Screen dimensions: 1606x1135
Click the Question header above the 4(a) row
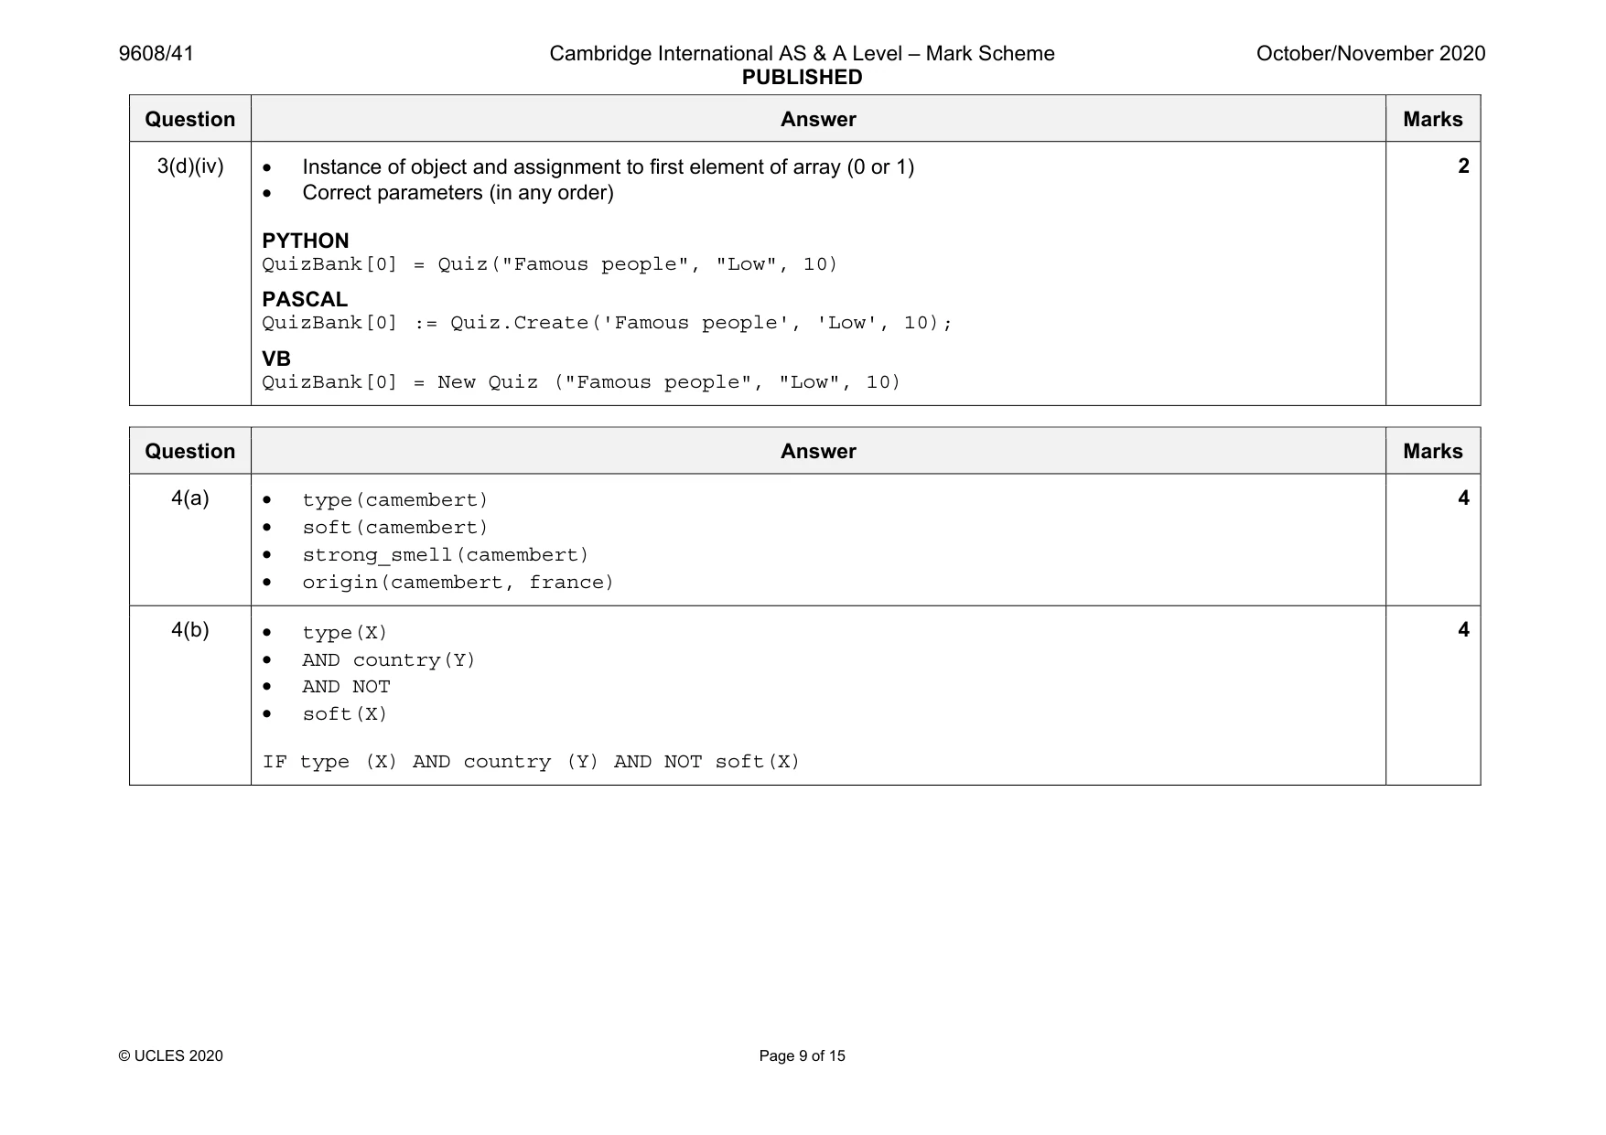190,452
